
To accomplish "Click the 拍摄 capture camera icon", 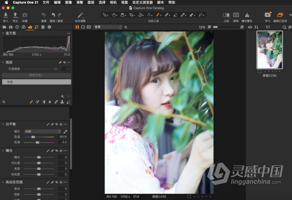I will (25, 15).
